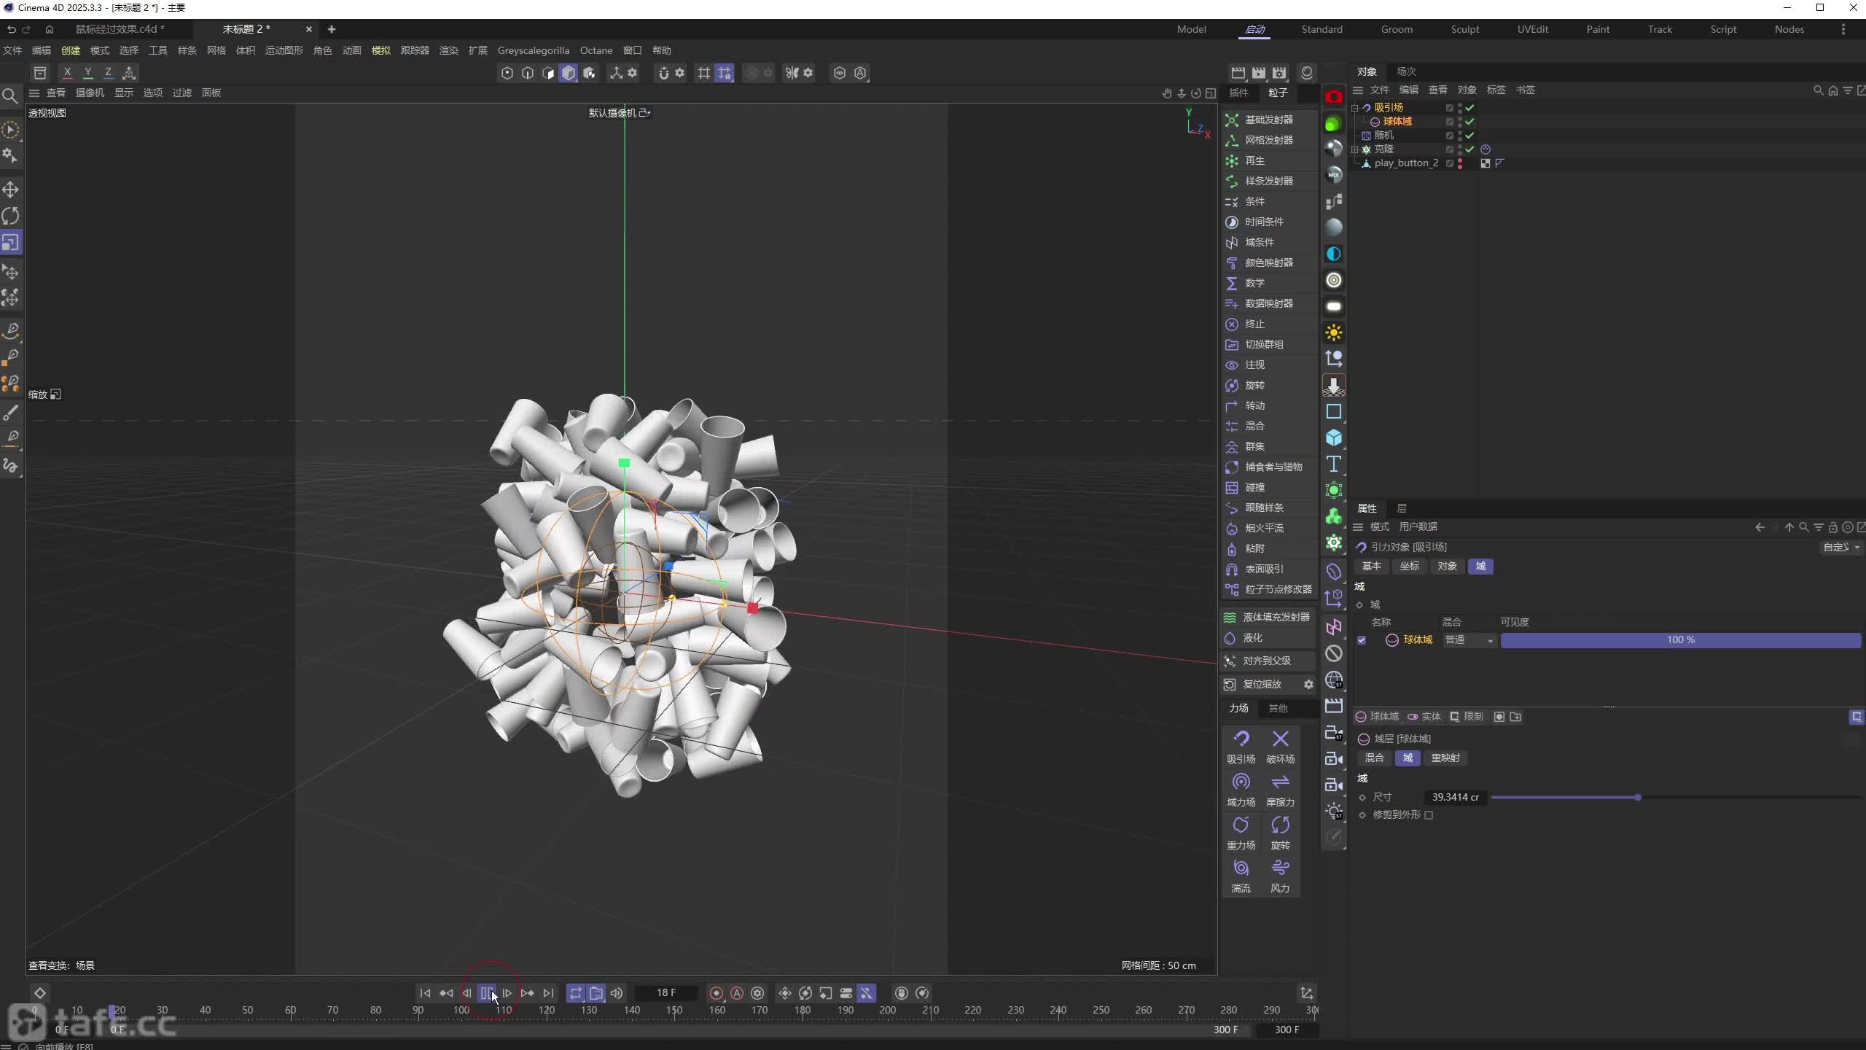This screenshot has height=1050, width=1866.
Task: Select the Move tool in left toolbar
Action: pos(11,190)
